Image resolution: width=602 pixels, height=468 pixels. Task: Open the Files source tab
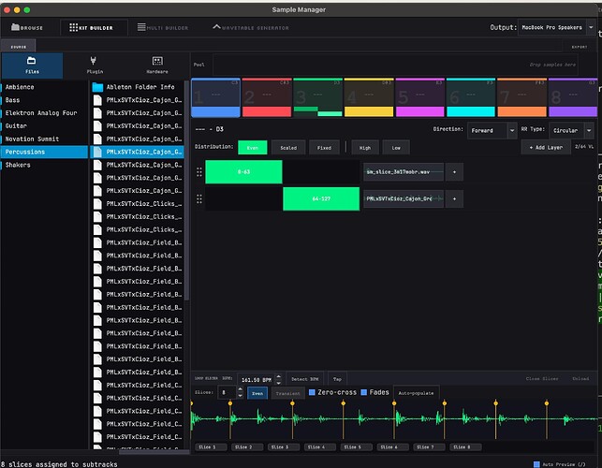(x=32, y=66)
